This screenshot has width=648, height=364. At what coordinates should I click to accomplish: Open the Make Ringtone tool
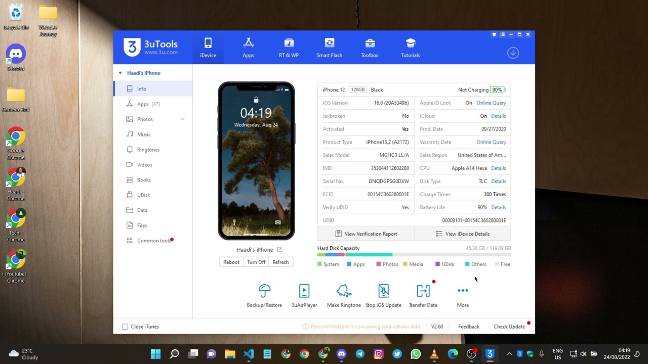[344, 296]
